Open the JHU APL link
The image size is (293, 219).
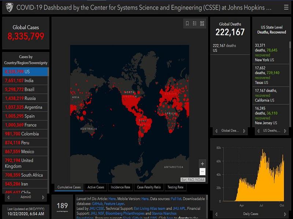click(179, 208)
